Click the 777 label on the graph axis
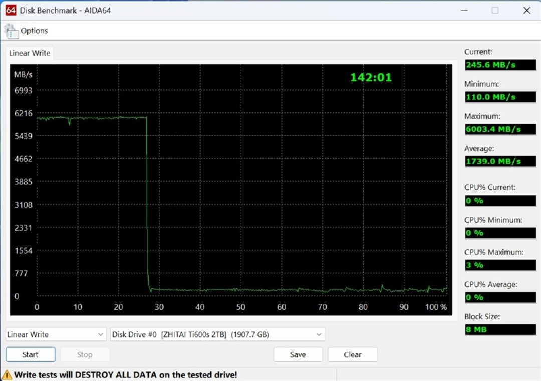 tap(21, 274)
